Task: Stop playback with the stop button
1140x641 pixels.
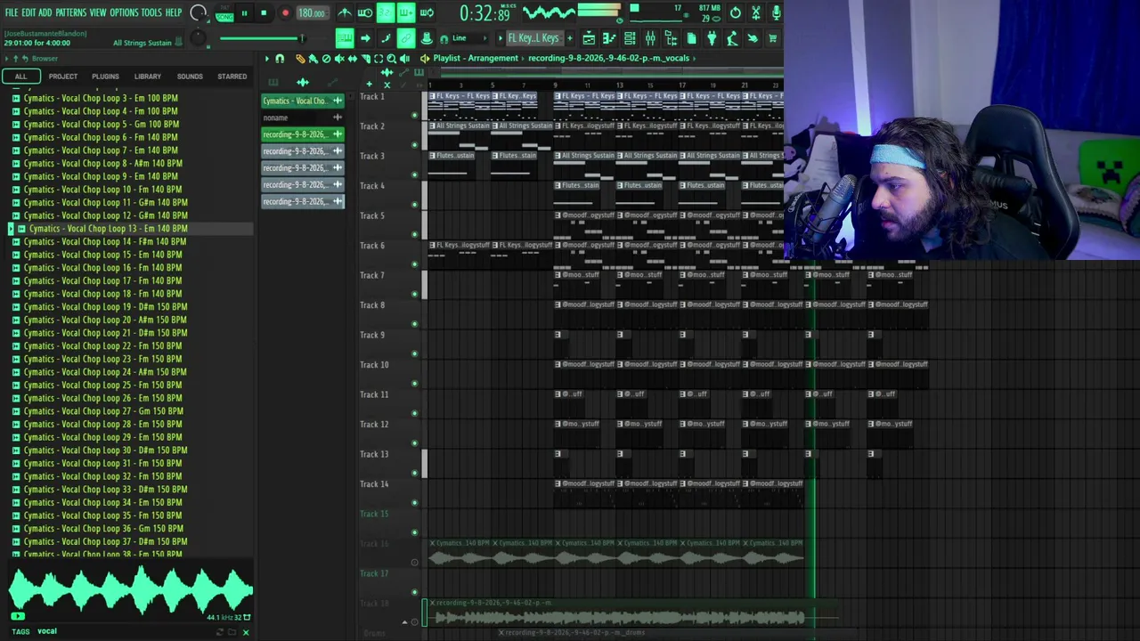Action: 264,13
